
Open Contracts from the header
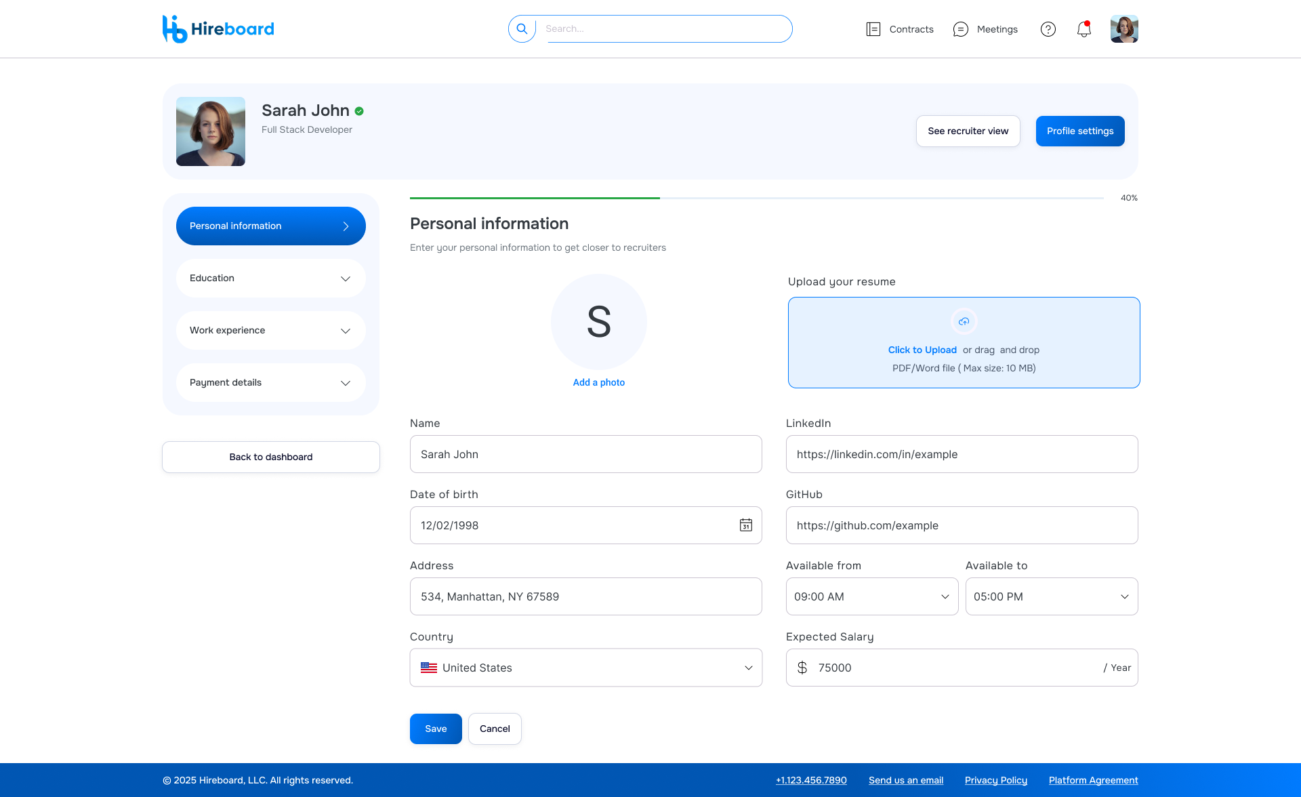coord(900,29)
